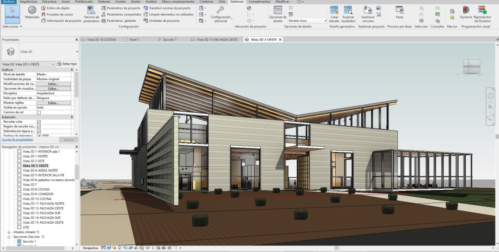The width and height of the screenshot is (499, 252).
Task: Click Crear estudio in Diseño generativo
Action: click(x=334, y=13)
